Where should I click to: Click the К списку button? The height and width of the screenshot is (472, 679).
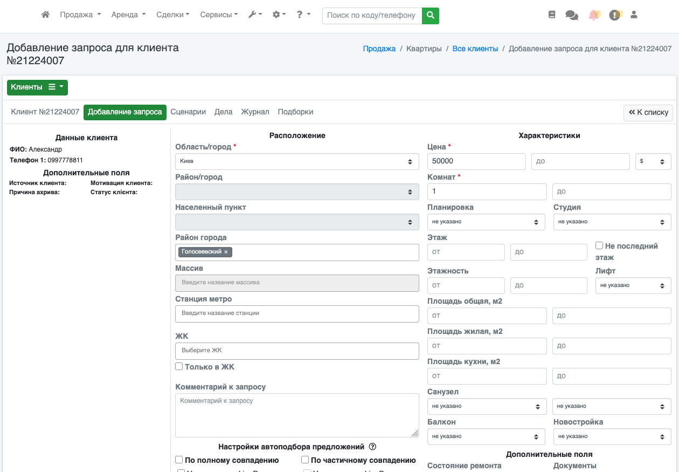click(648, 113)
